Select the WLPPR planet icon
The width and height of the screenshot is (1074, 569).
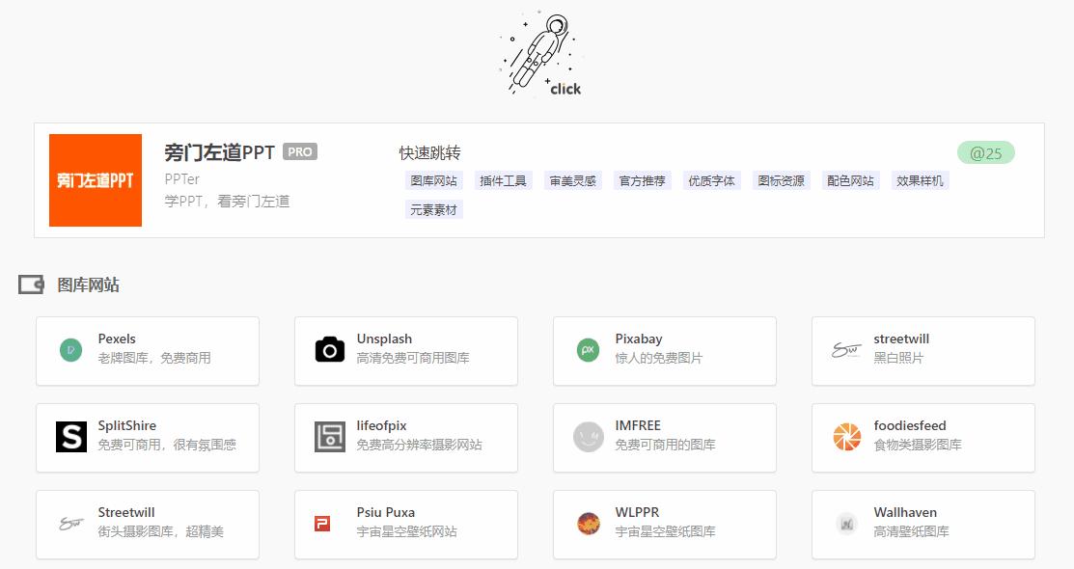pyautogui.click(x=588, y=524)
